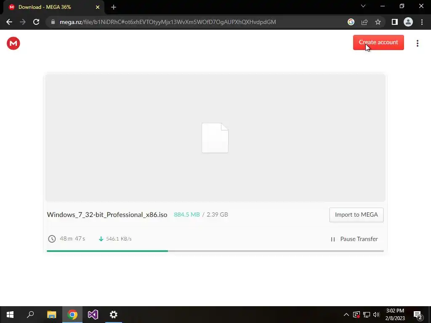Click the clock remaining-time icon
This screenshot has height=323, width=431.
point(52,239)
